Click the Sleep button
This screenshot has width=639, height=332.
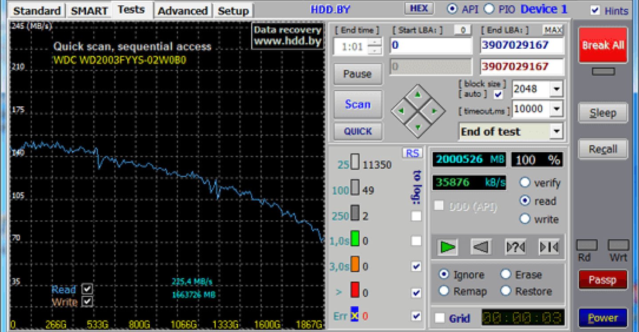coord(603,113)
